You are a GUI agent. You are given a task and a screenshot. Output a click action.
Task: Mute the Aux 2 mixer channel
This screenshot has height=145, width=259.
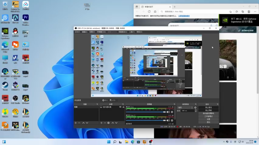(x=168, y=120)
